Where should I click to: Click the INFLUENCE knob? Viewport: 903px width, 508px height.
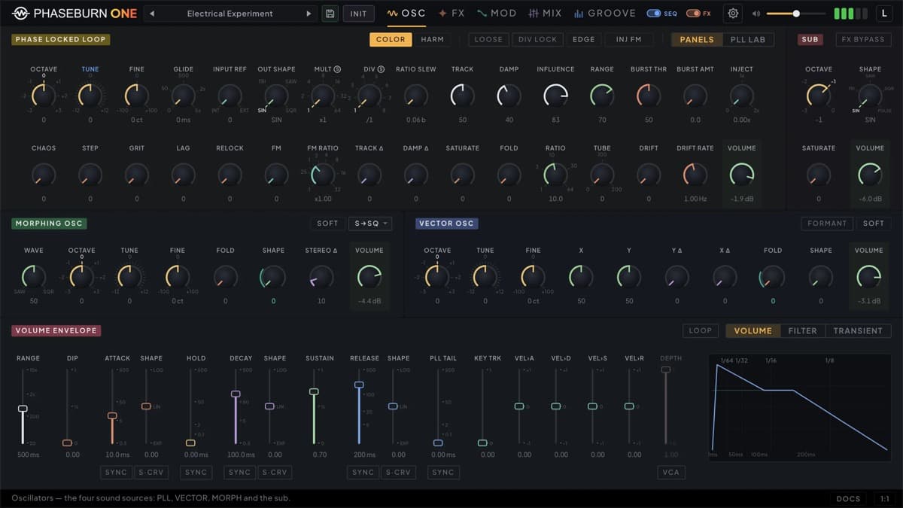pos(555,95)
